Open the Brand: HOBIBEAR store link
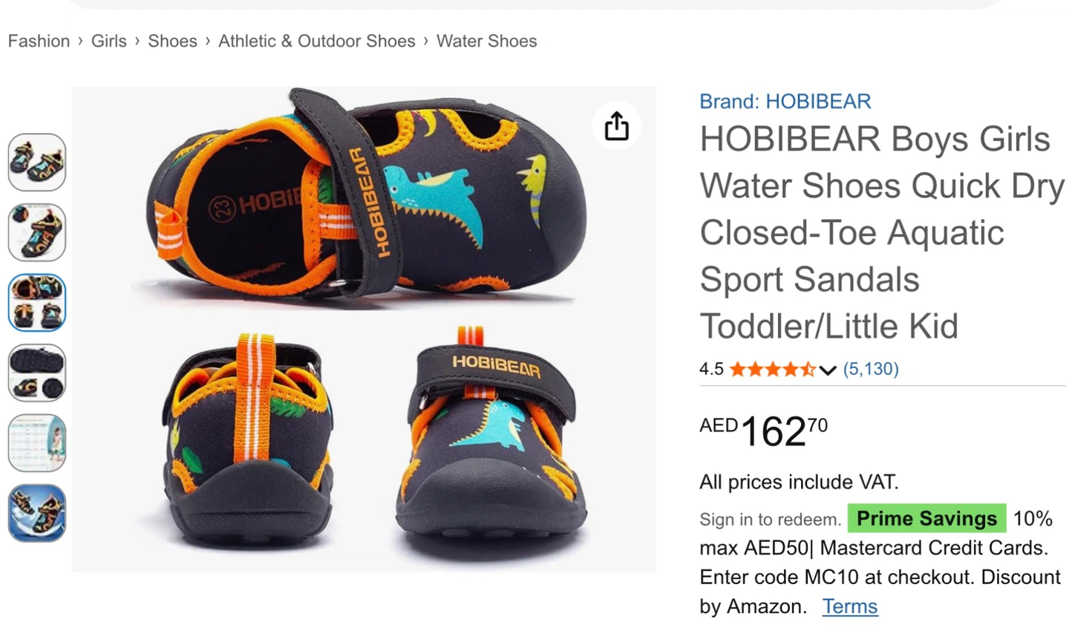 (785, 101)
